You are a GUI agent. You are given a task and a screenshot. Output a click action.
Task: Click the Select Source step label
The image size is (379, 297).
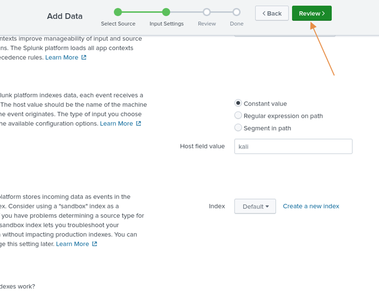tap(118, 24)
